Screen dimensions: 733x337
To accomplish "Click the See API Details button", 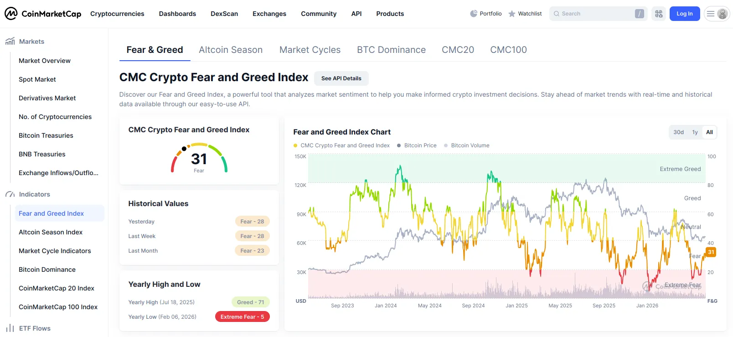I will [341, 78].
